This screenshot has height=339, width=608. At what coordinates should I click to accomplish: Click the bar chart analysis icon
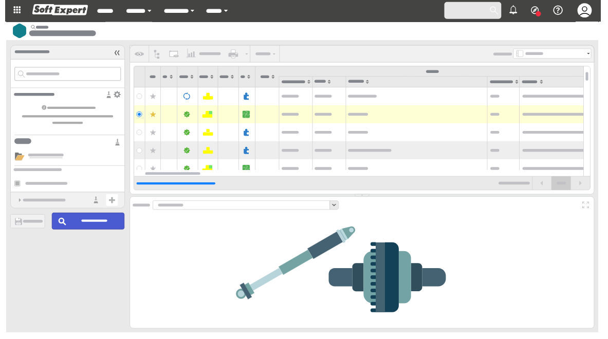pos(191,53)
